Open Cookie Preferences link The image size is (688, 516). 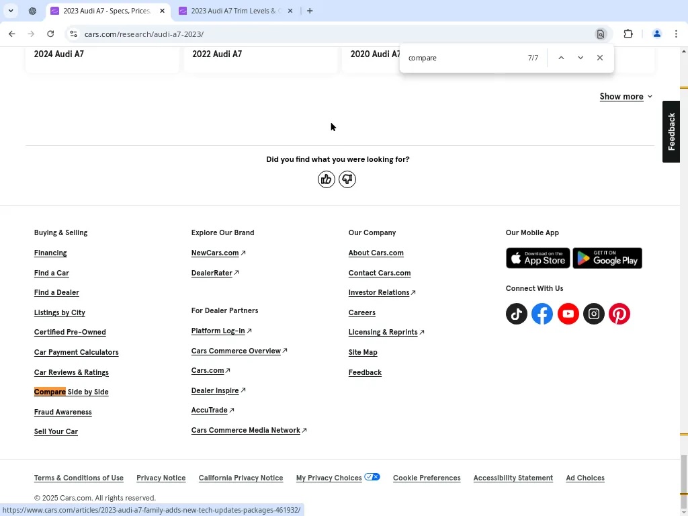427,478
